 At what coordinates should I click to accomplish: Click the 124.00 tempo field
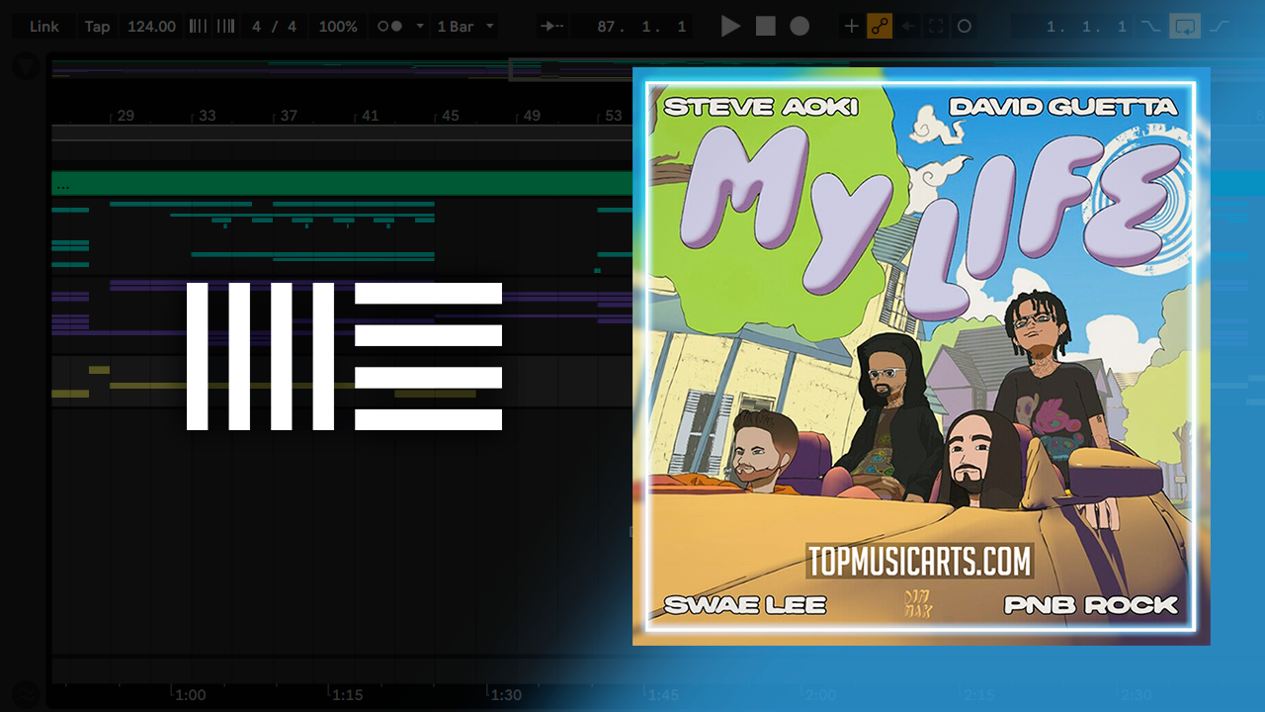151,27
